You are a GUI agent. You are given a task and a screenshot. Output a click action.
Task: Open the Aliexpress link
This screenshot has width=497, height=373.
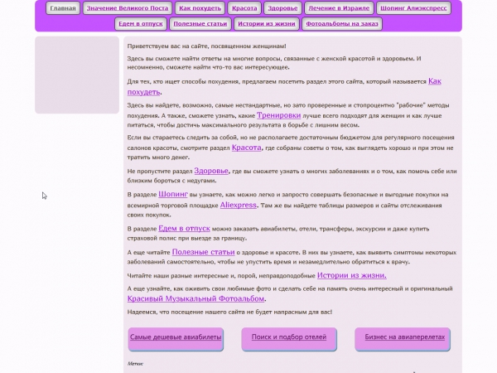(x=239, y=206)
